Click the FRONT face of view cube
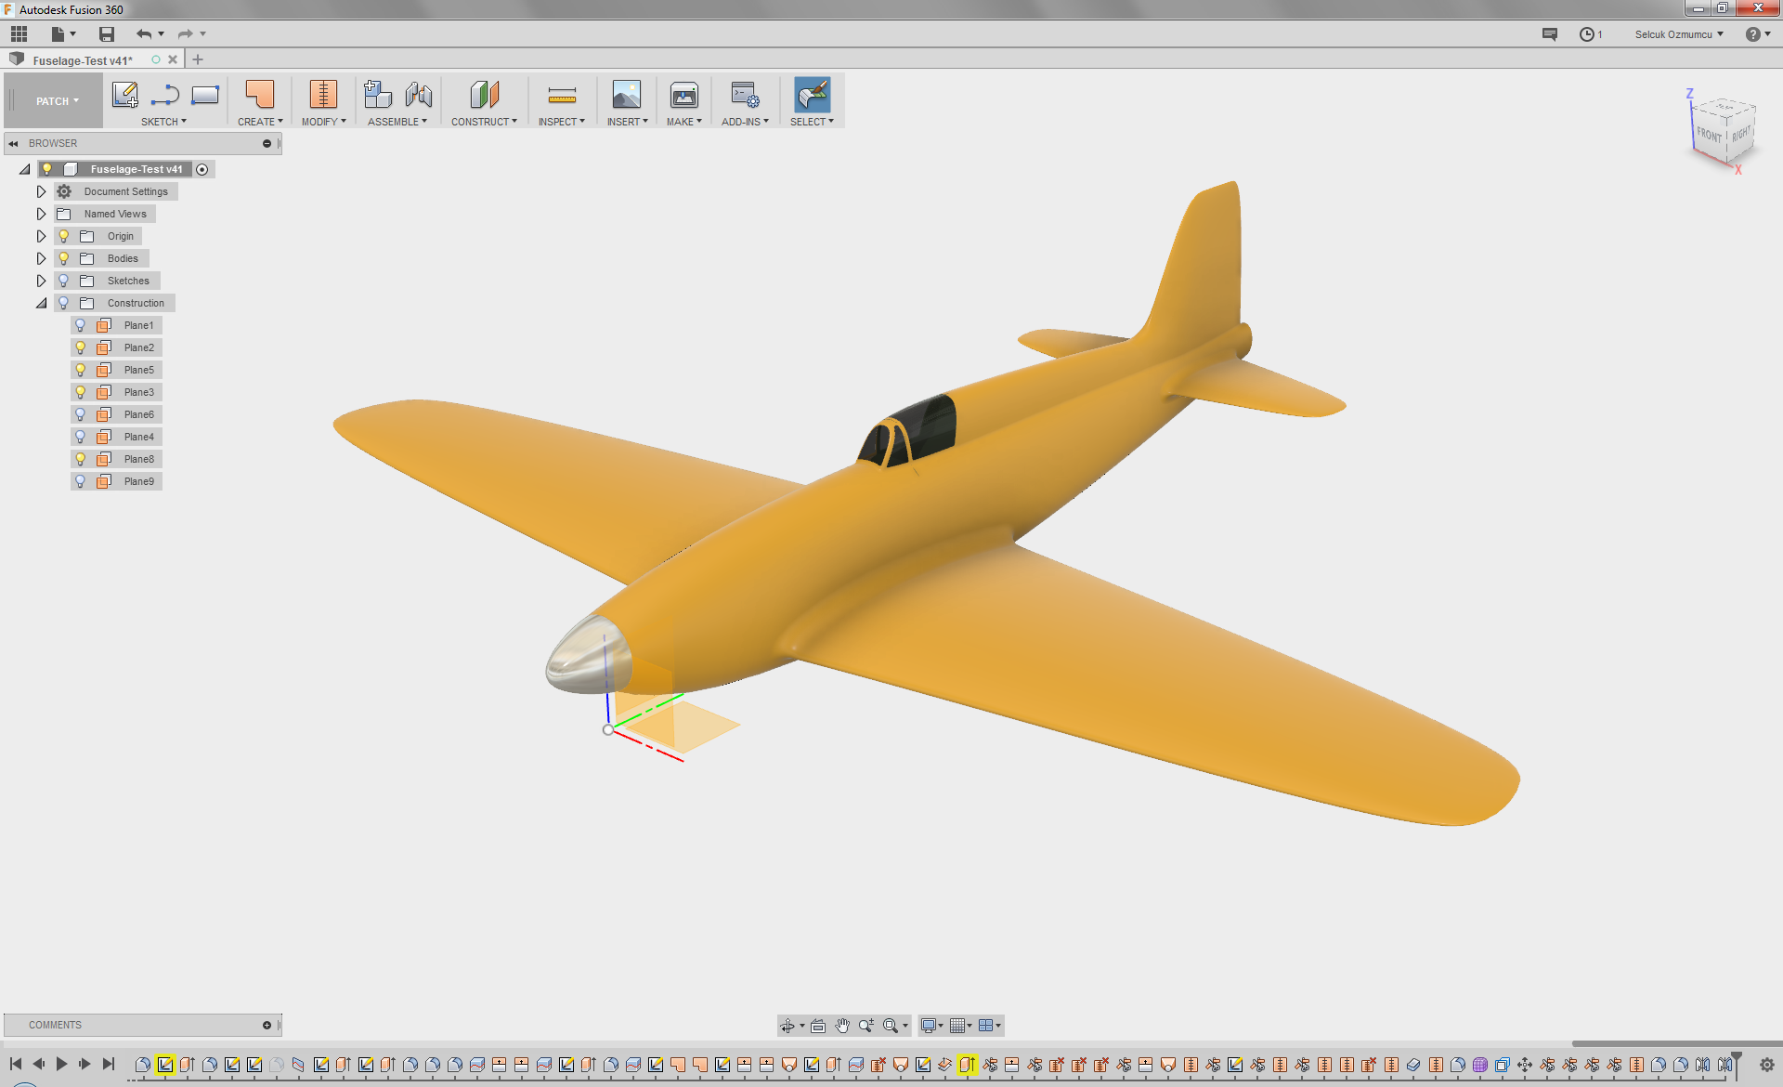This screenshot has width=1783, height=1087. [1708, 135]
